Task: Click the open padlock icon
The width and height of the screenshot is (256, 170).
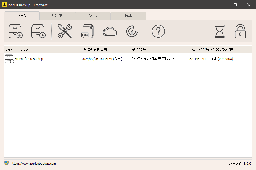Action: pos(240,31)
